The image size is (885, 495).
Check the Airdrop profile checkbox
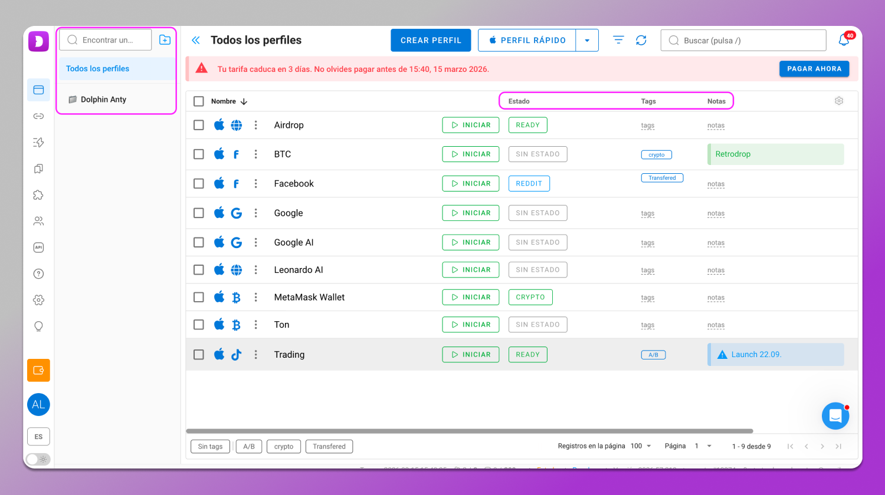pyautogui.click(x=199, y=125)
